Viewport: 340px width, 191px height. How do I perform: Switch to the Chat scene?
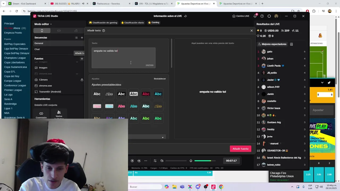(x=59, y=49)
